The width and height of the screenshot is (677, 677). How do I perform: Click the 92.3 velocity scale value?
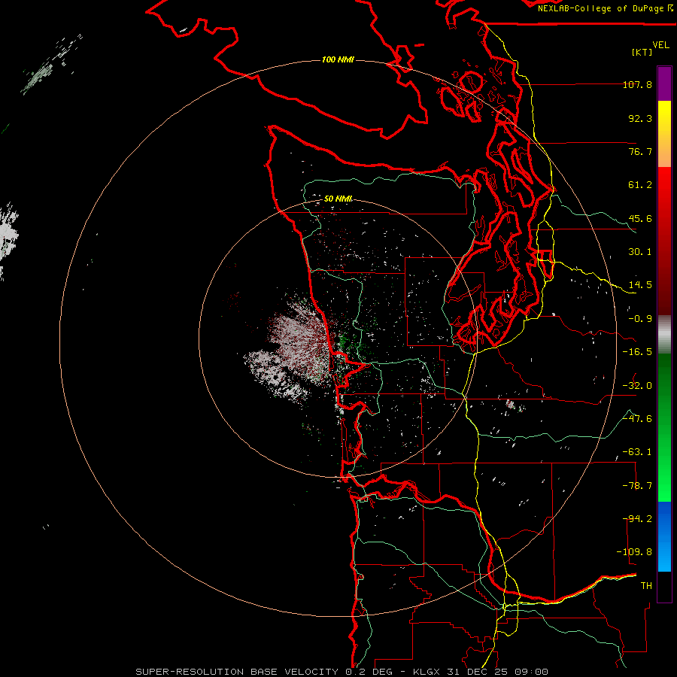pos(640,118)
